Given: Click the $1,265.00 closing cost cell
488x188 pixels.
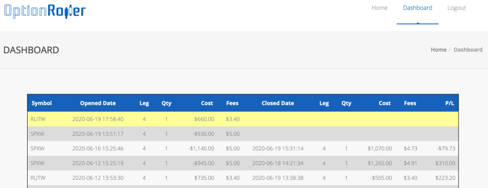Looking at the screenshot, I should point(380,163).
